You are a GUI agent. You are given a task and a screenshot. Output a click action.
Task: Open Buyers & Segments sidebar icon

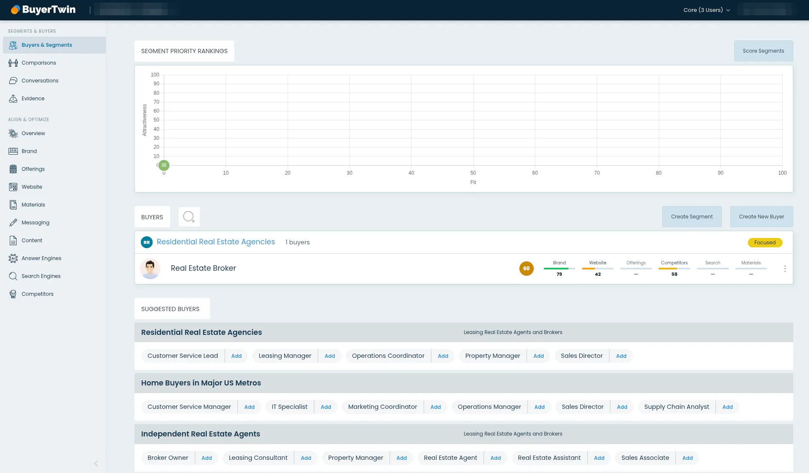(13, 45)
